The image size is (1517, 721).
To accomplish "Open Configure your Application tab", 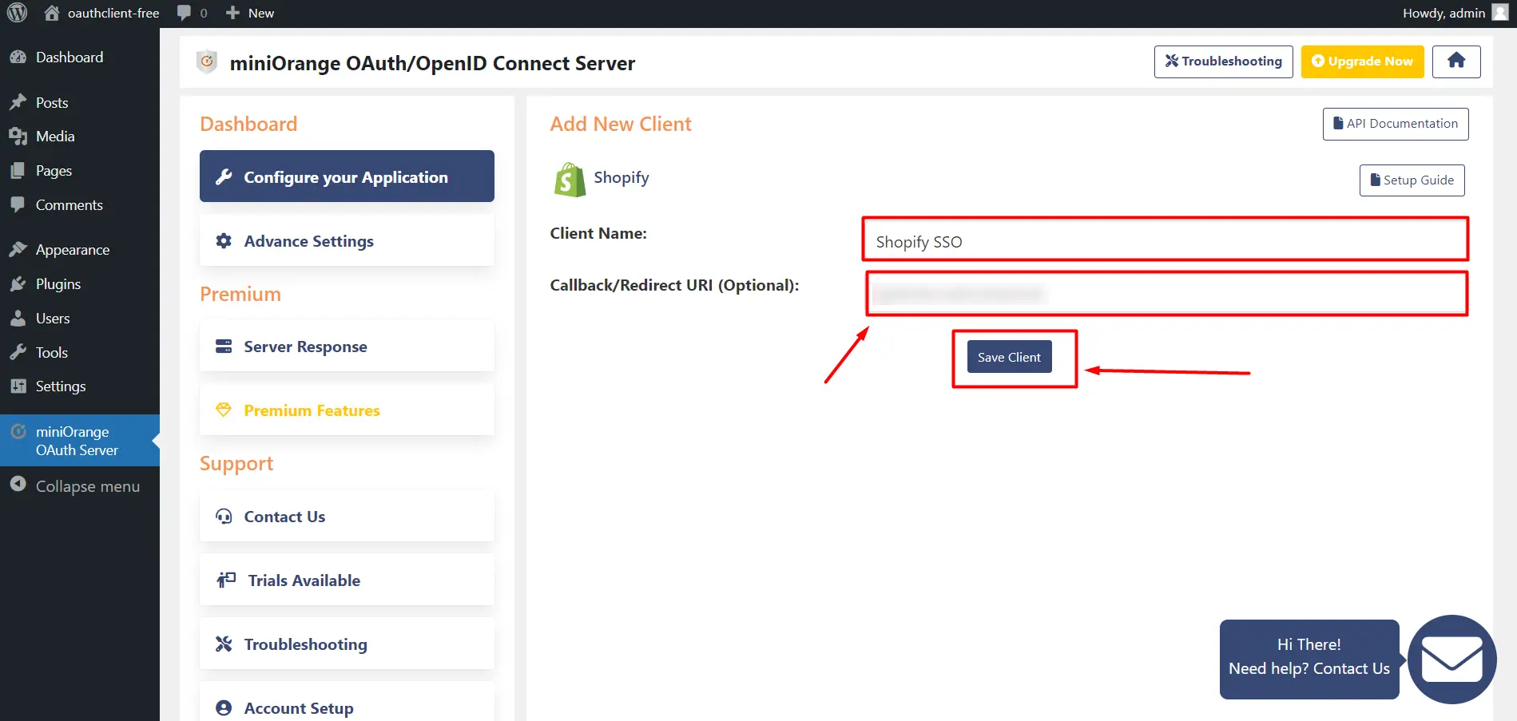I will (x=347, y=176).
